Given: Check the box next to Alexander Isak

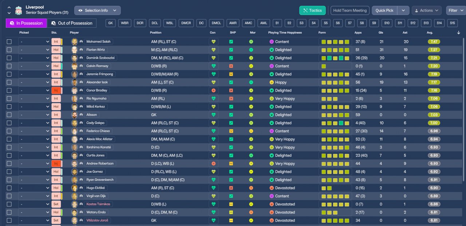Looking at the screenshot, I should (x=9, y=82).
